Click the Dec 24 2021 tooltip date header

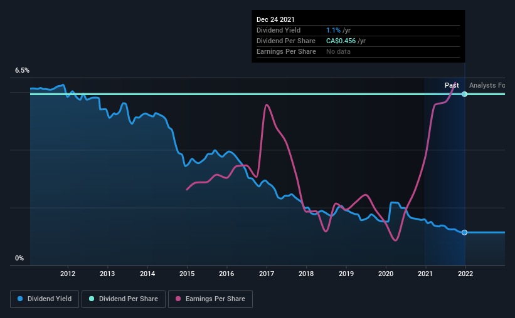pyautogui.click(x=275, y=19)
